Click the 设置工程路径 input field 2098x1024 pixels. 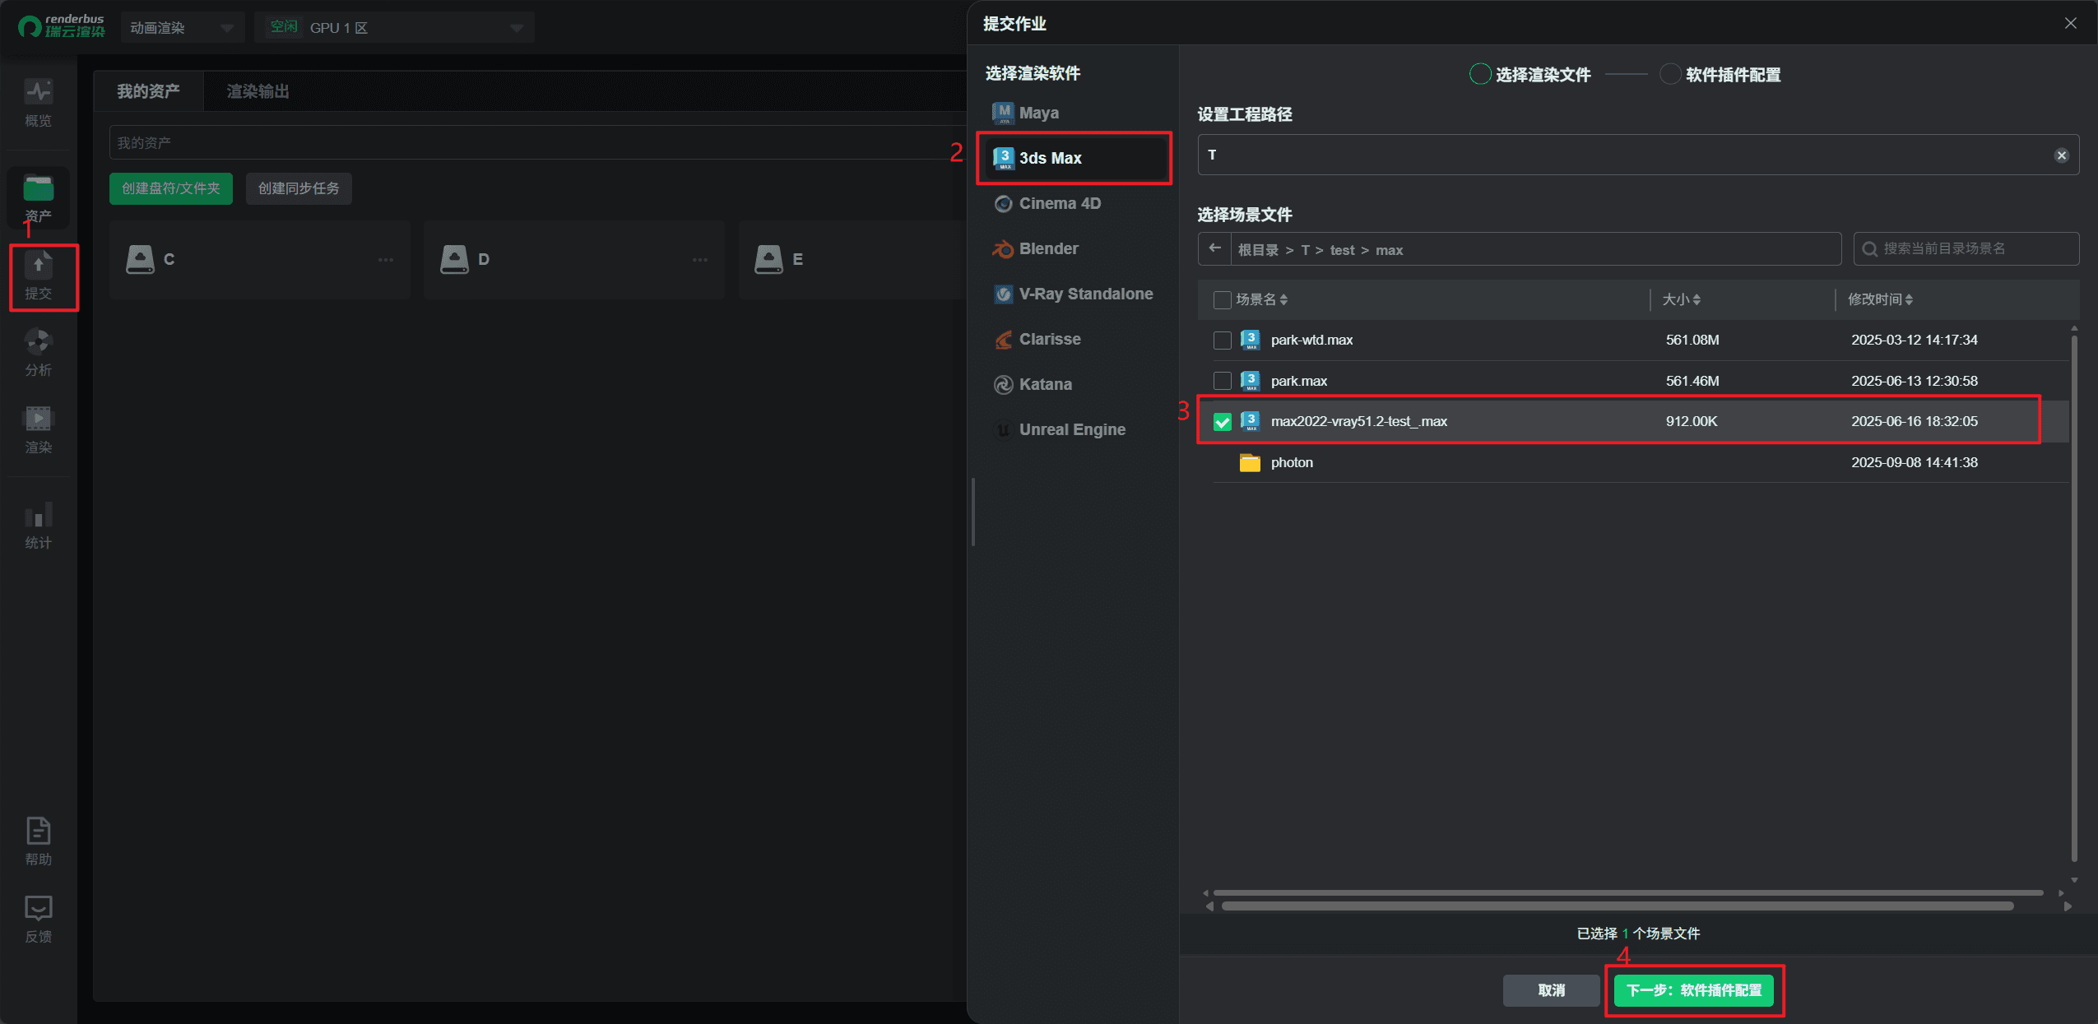pos(1637,155)
